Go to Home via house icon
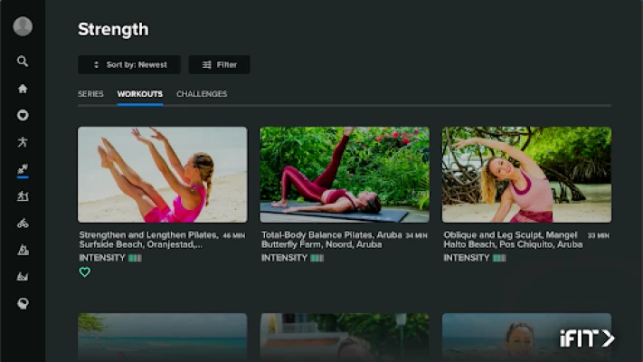 23,89
